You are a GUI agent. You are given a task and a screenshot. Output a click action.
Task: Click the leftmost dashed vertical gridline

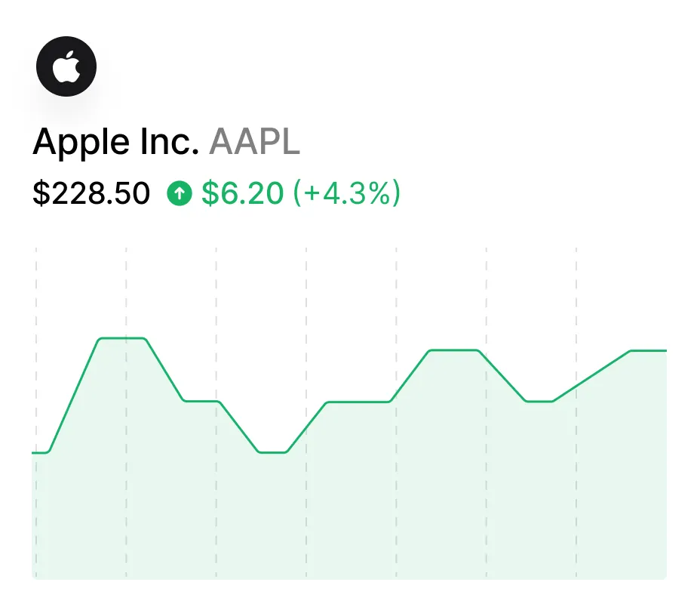[36, 287]
